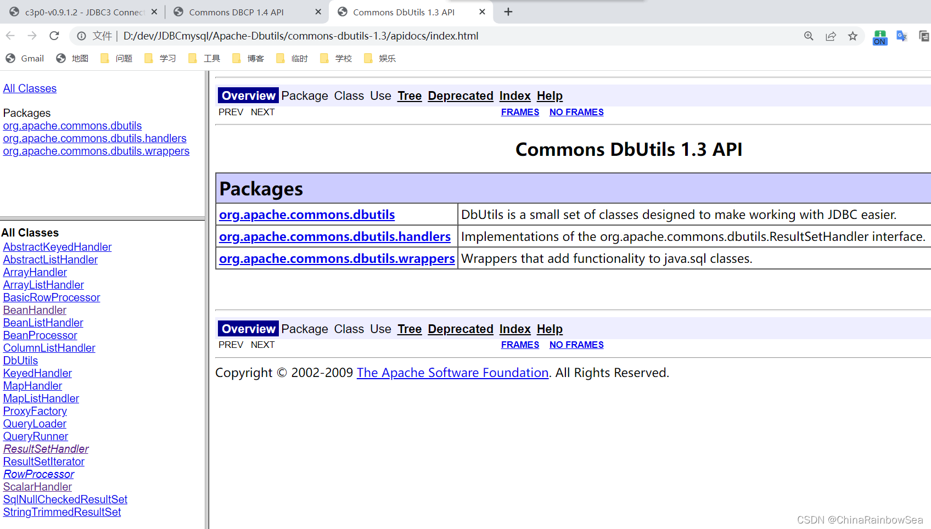
Task: Open the ArrayListHandler class
Action: coord(43,285)
